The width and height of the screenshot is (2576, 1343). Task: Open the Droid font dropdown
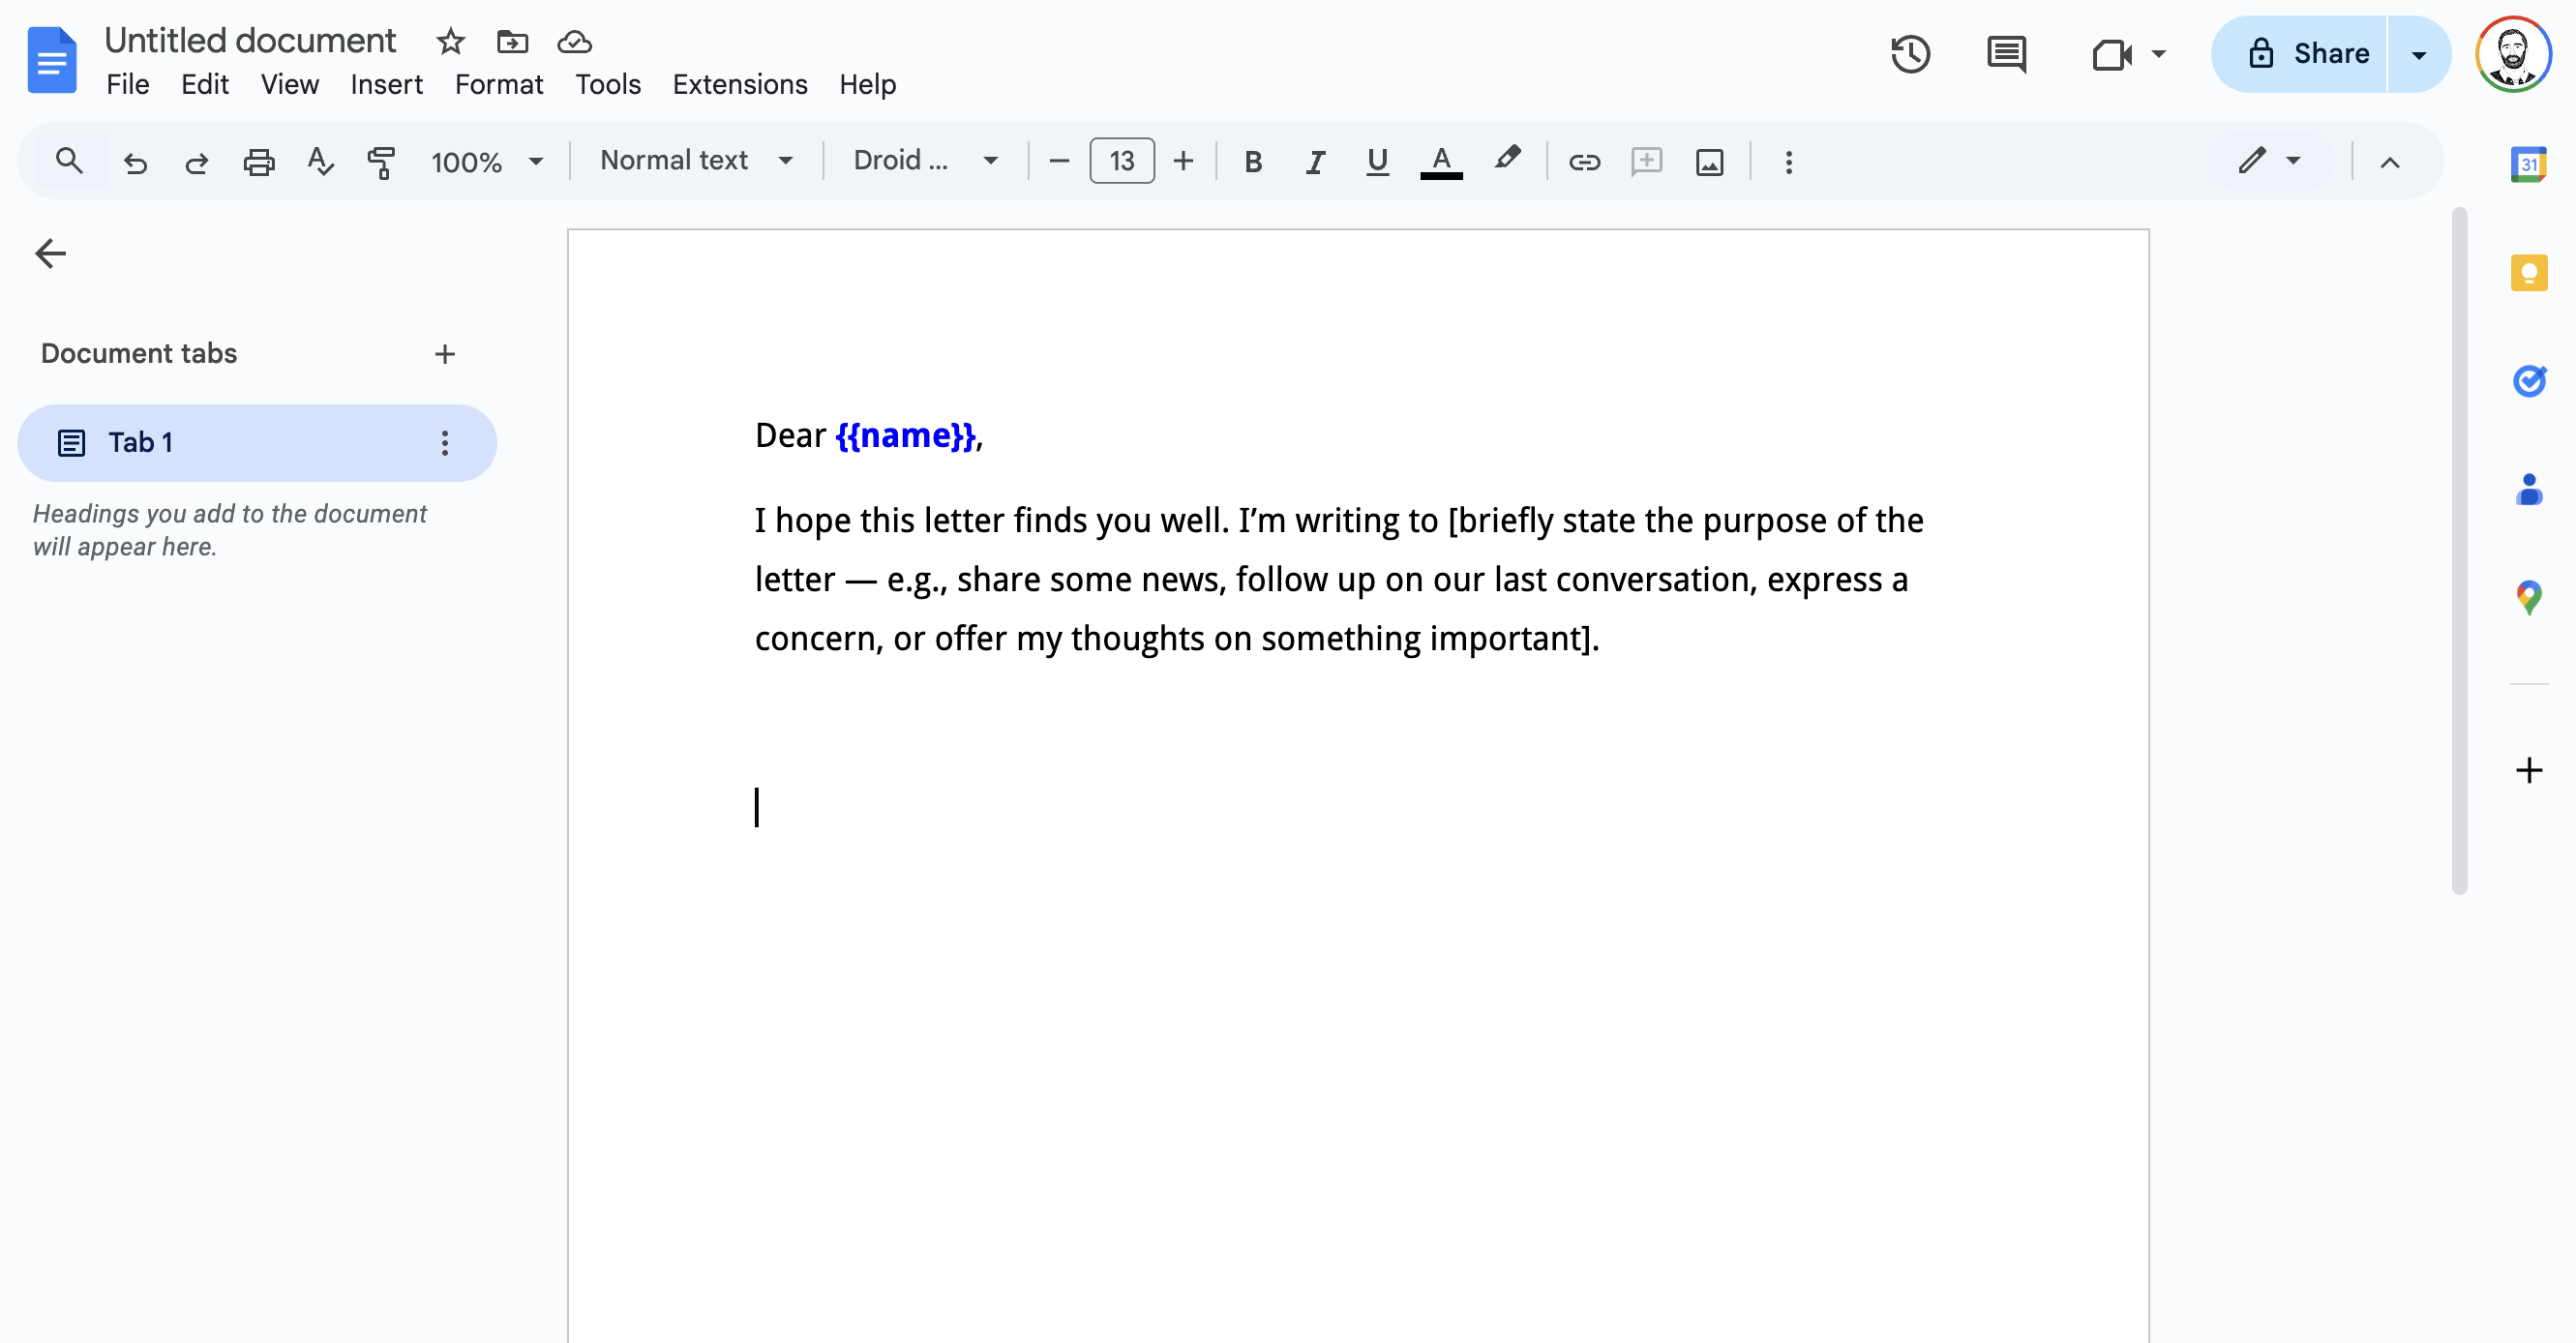coord(925,161)
